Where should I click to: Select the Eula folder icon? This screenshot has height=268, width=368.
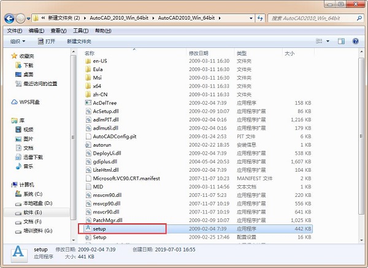pos(88,69)
